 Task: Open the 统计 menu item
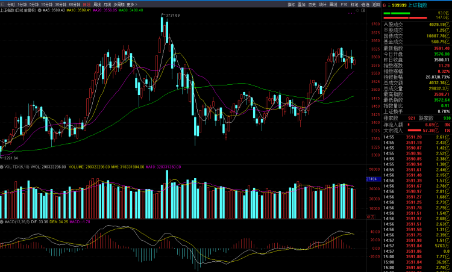(x=322, y=4)
